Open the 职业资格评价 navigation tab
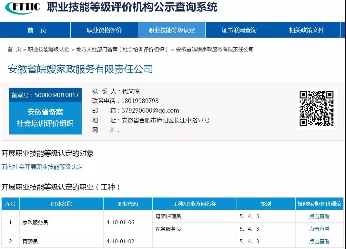This screenshot has width=346, height=249. point(104,30)
